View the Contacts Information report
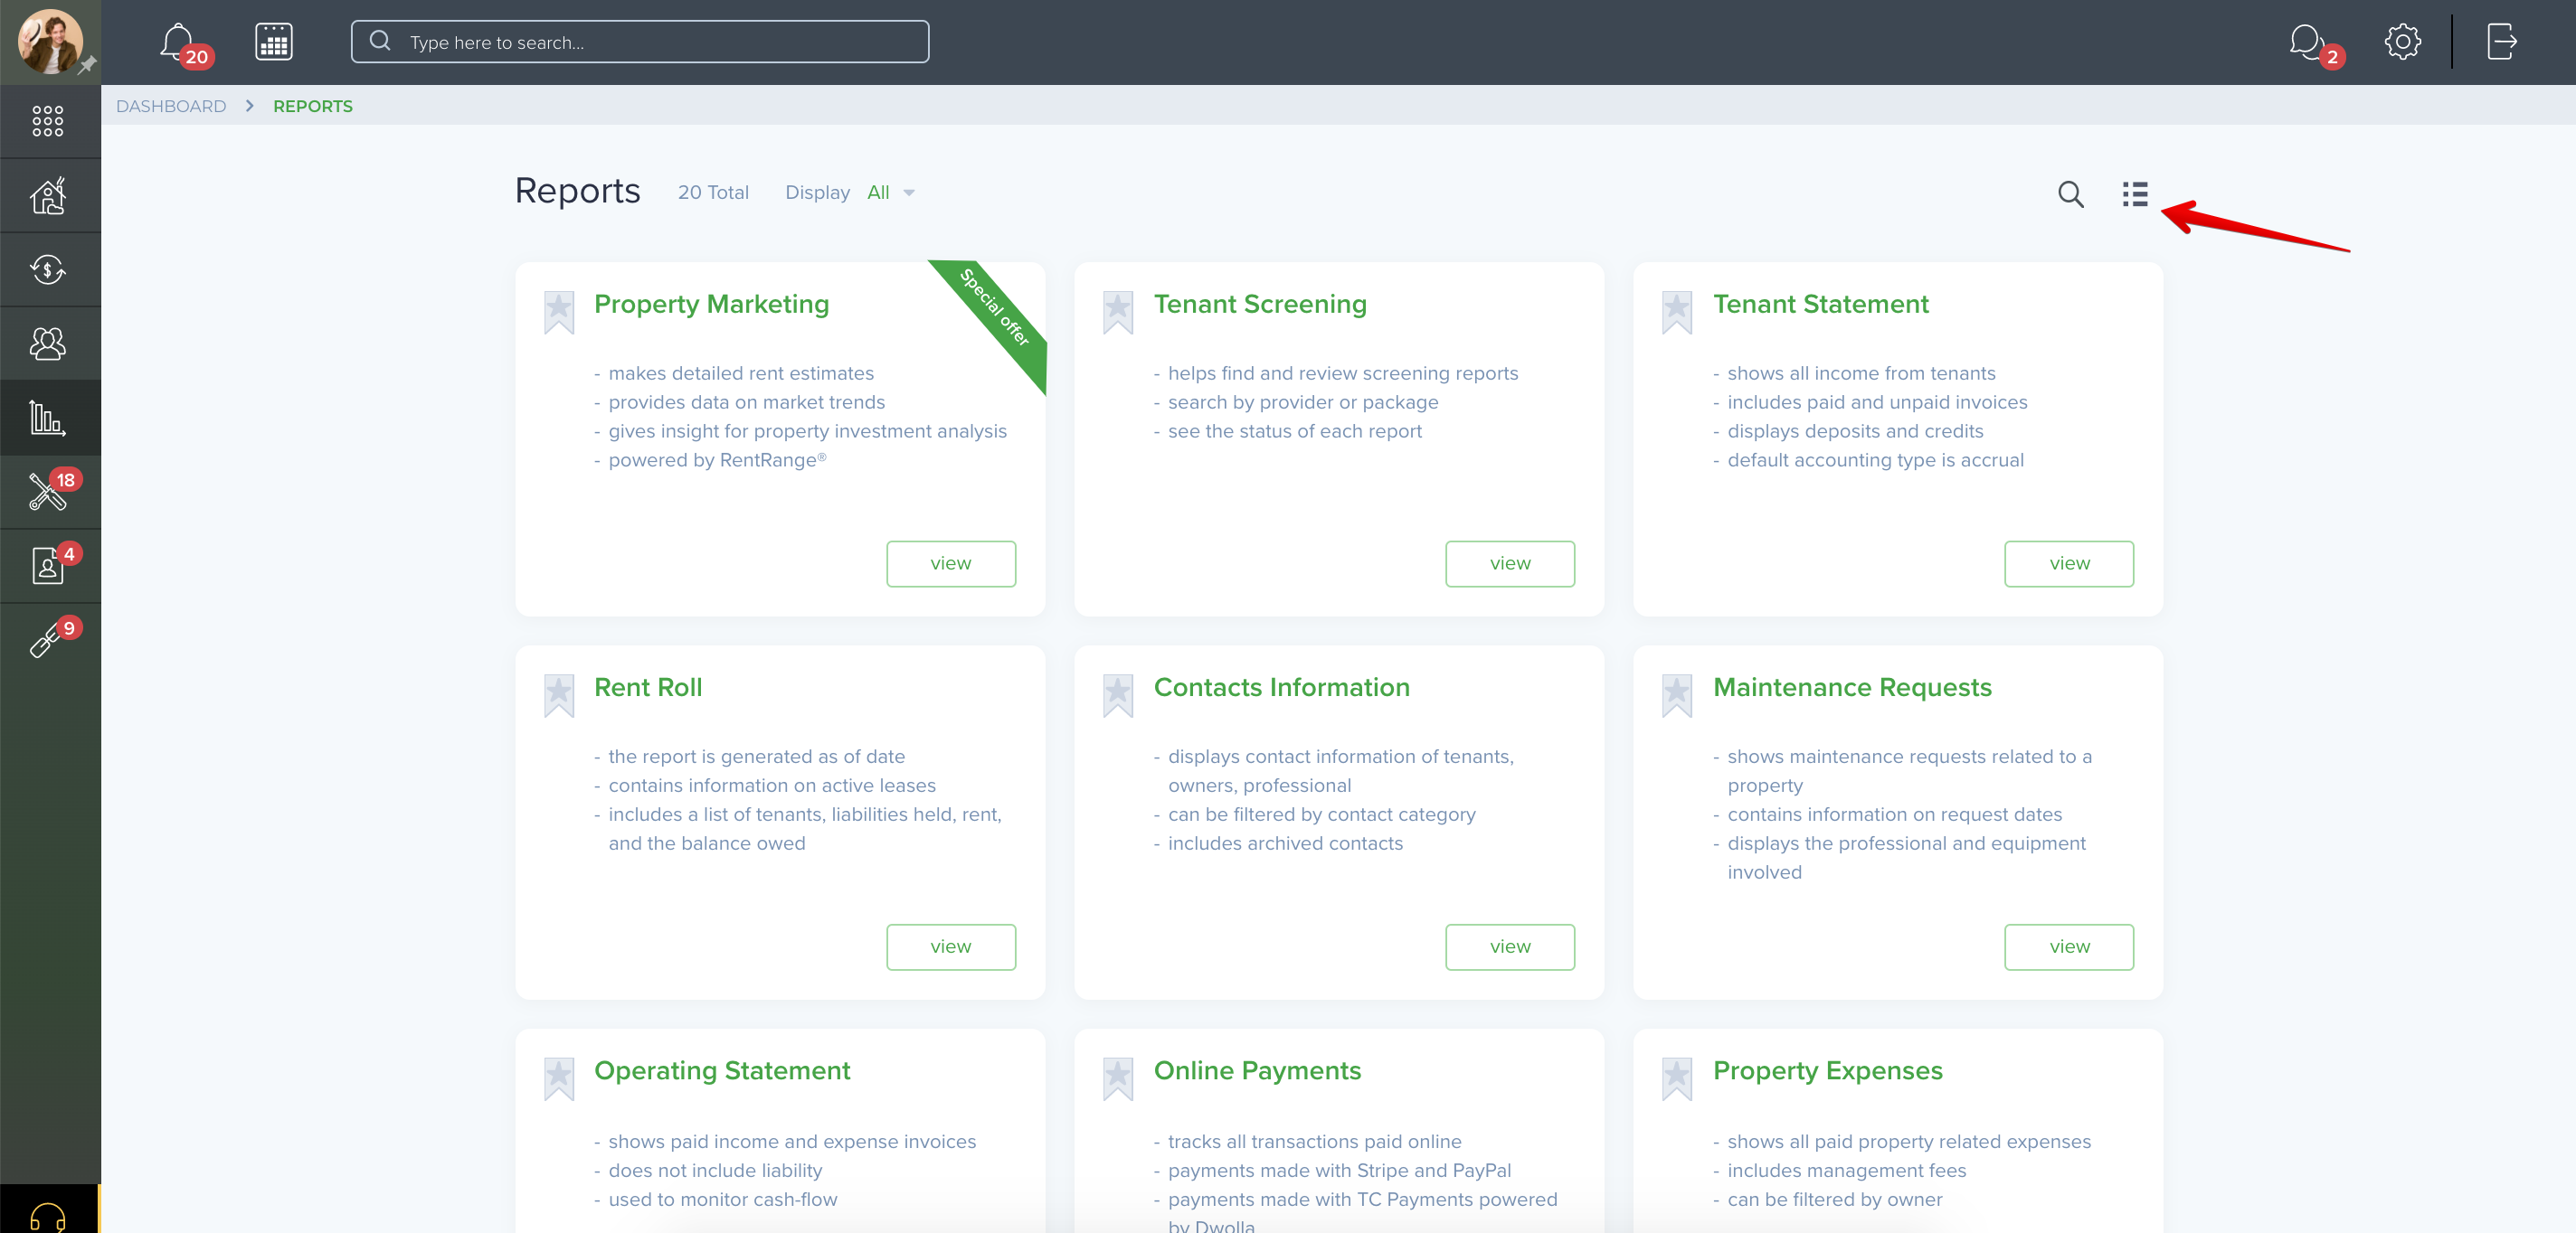The image size is (2576, 1233). [1510, 947]
